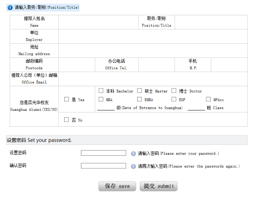The width and height of the screenshot is (256, 199).
Task: Check the 否 No alumni checkbox
Action: 67,120
